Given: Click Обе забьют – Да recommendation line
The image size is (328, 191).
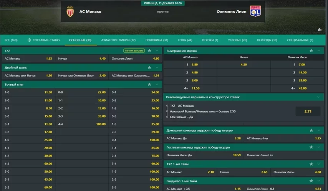Looking at the screenshot, I should coord(181,117).
